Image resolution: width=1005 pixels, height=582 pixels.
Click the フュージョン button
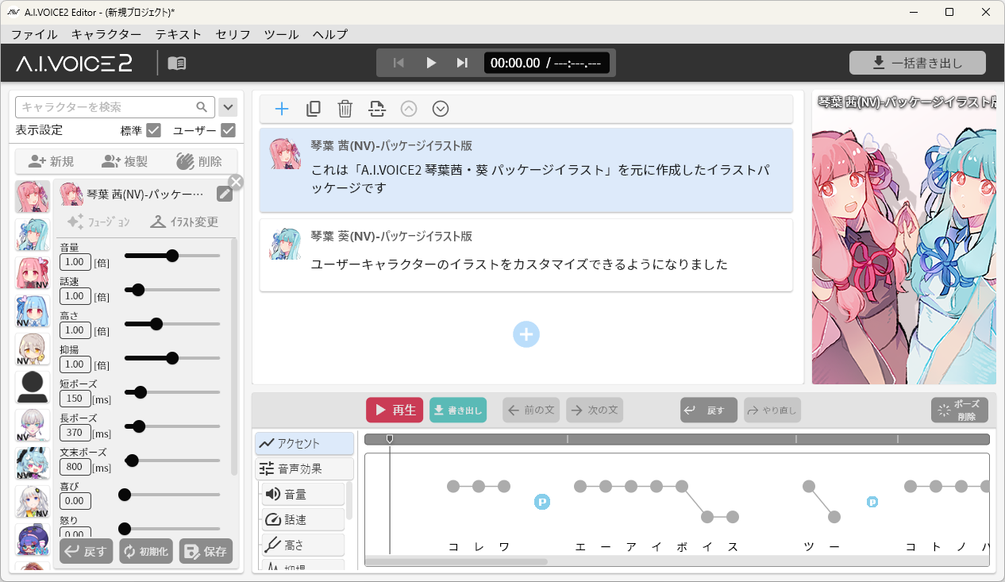click(98, 222)
